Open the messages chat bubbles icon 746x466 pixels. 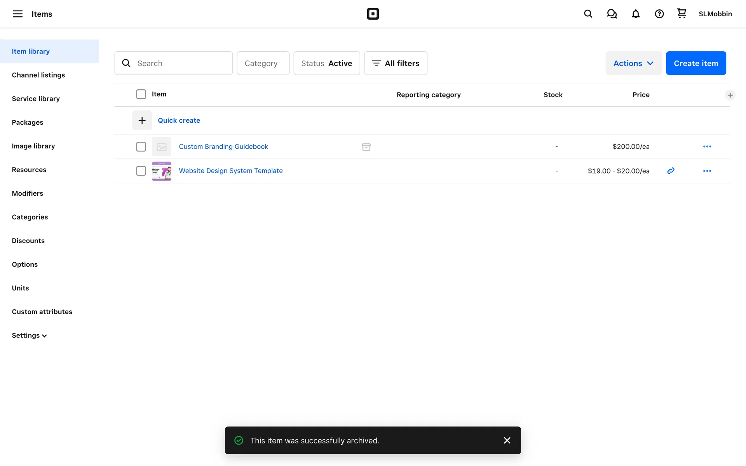tap(612, 14)
